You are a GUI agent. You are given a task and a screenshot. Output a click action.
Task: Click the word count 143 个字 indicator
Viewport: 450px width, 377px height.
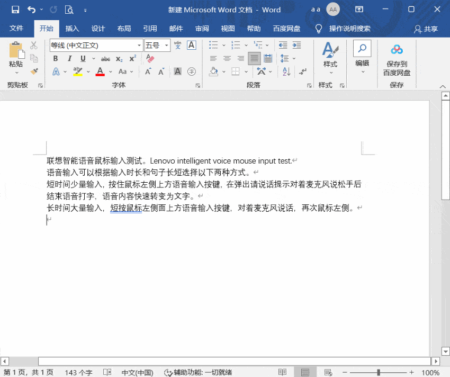tap(78, 372)
